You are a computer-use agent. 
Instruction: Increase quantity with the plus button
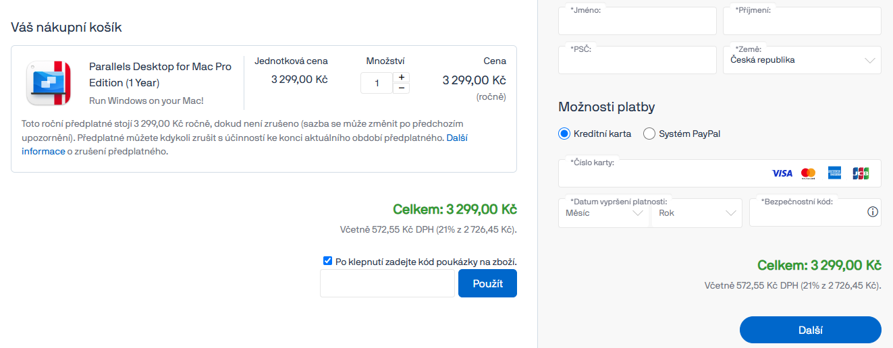coord(401,78)
